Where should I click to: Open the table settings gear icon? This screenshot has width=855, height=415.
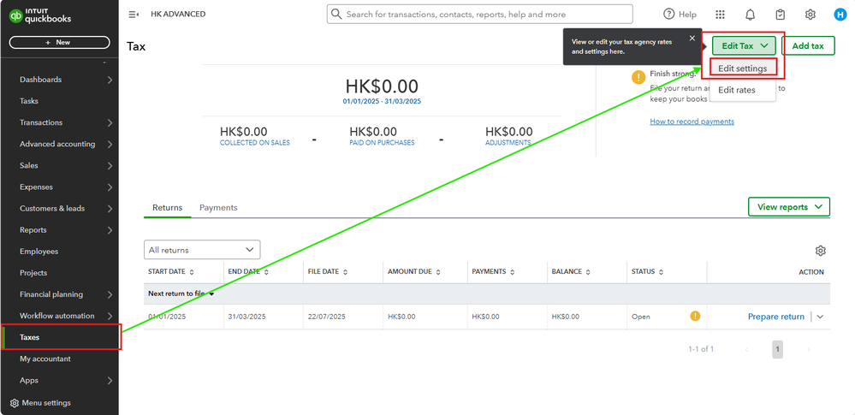point(820,251)
